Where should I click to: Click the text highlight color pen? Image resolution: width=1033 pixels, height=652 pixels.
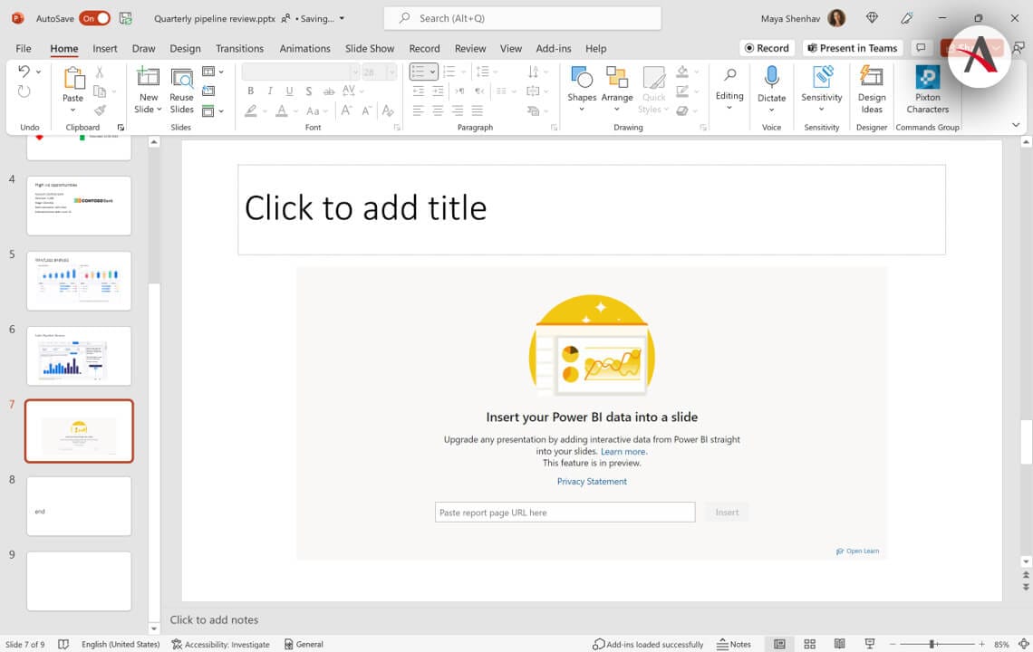click(x=250, y=110)
